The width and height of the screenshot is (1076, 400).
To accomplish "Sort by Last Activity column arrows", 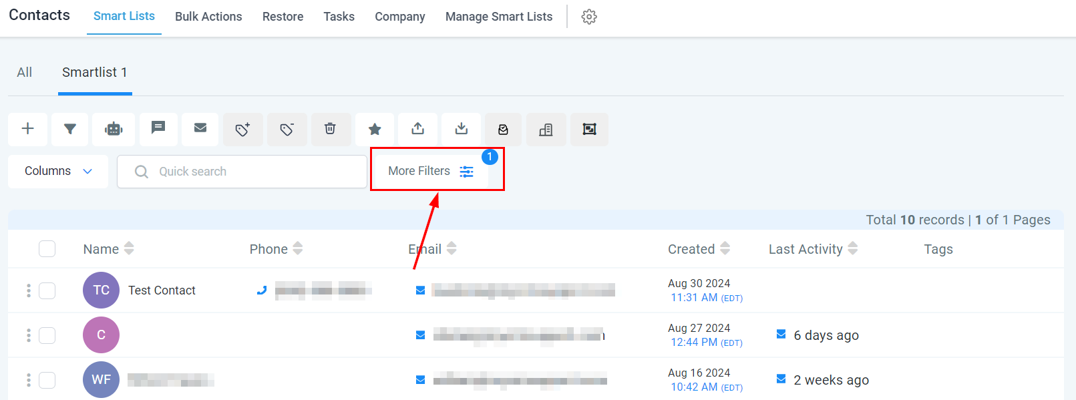I will tap(853, 248).
